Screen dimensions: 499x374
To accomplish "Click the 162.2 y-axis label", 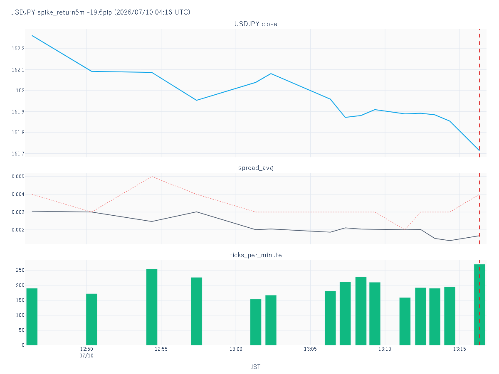I will point(18,49).
